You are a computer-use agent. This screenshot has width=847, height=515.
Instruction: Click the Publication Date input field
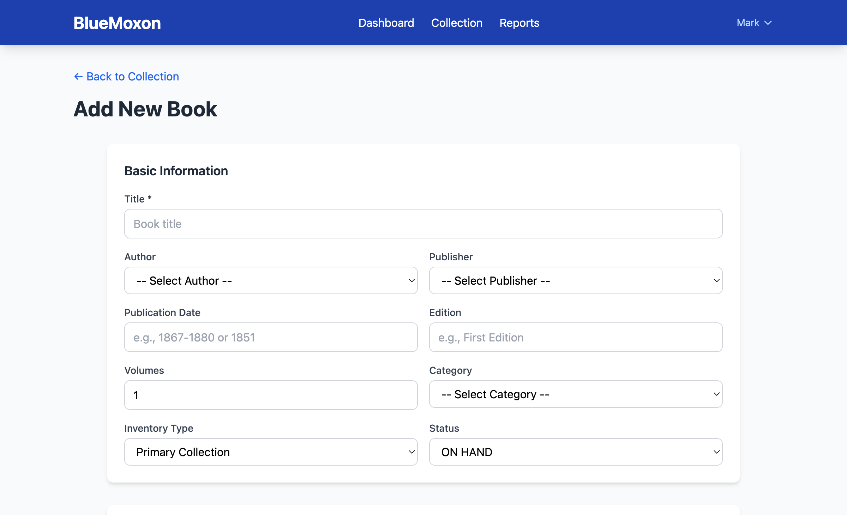(270, 337)
